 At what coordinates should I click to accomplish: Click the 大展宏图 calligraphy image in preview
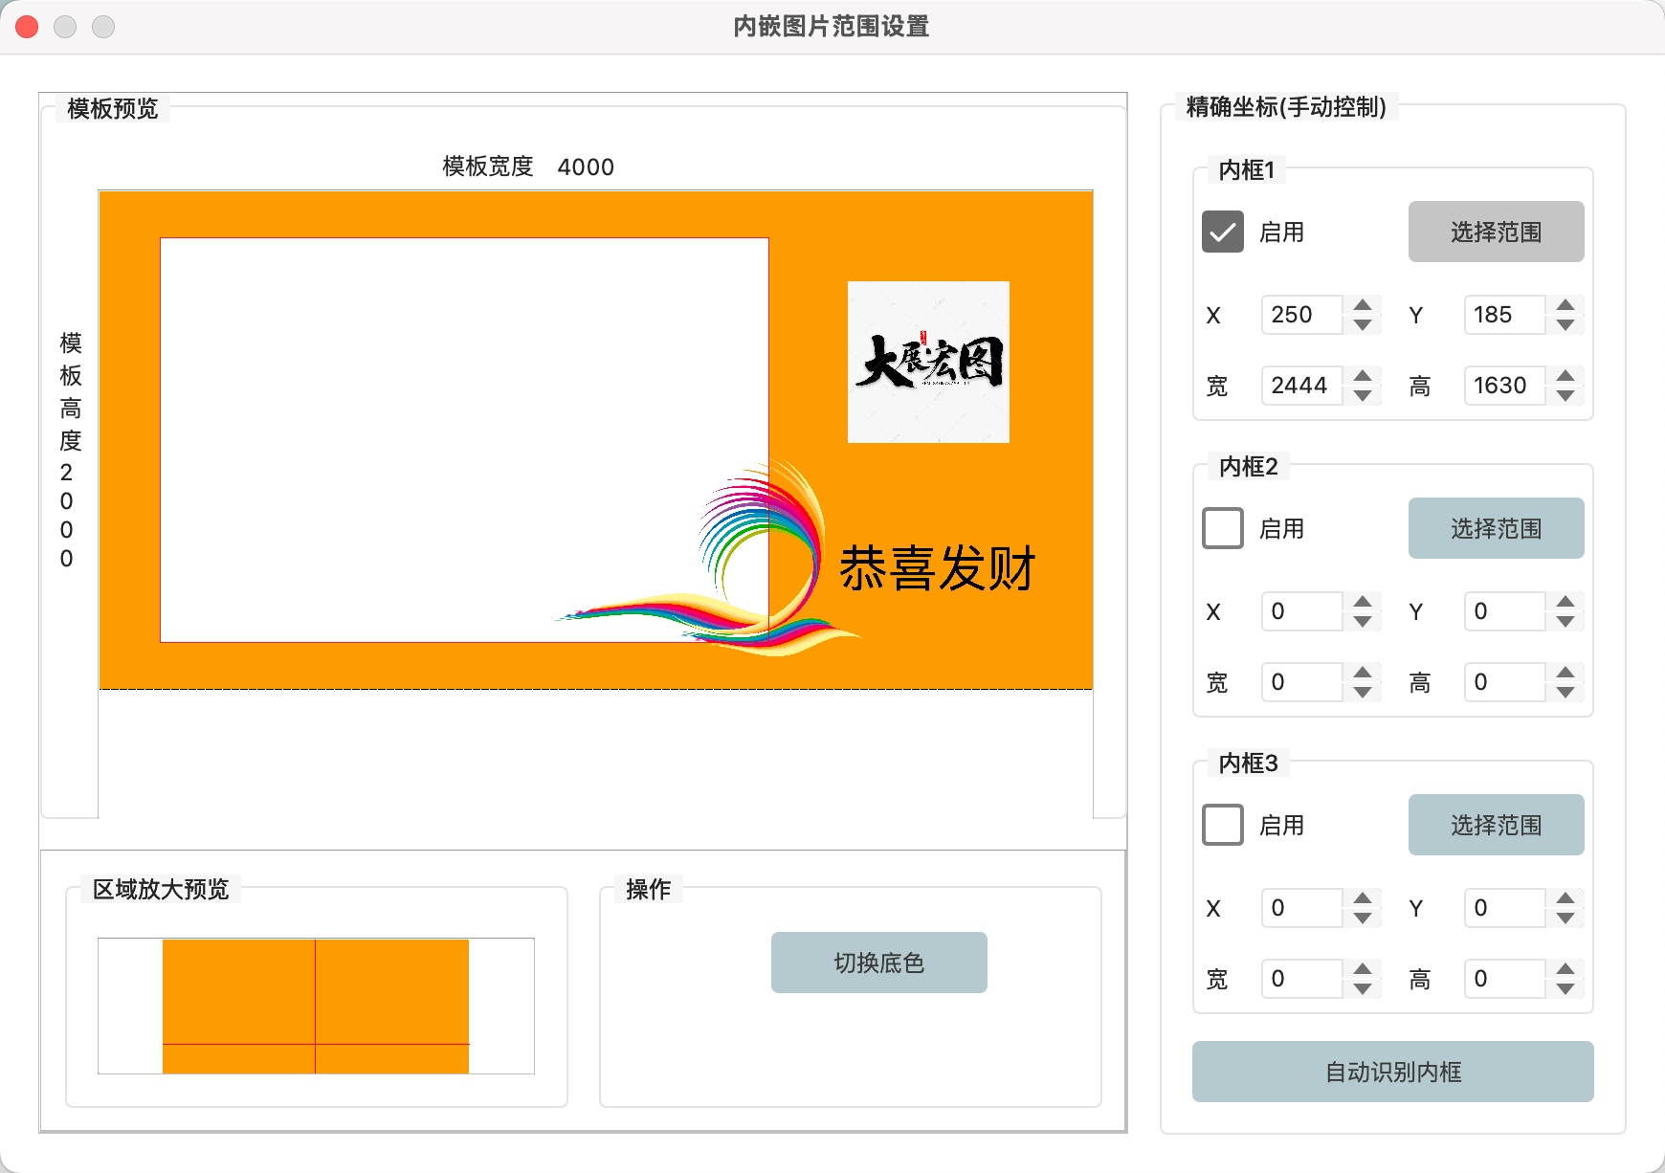point(928,362)
